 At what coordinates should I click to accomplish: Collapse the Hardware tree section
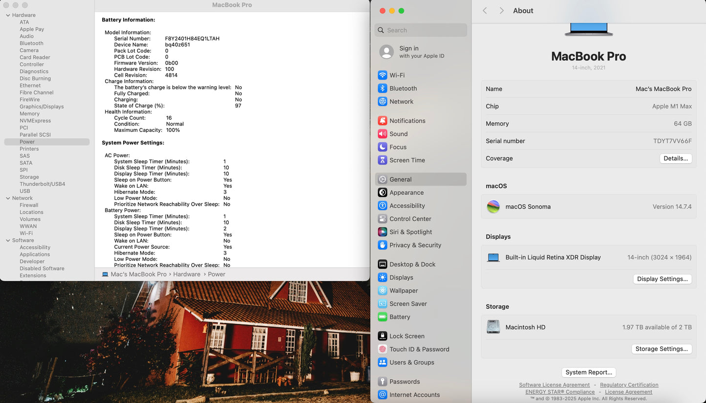tap(8, 15)
